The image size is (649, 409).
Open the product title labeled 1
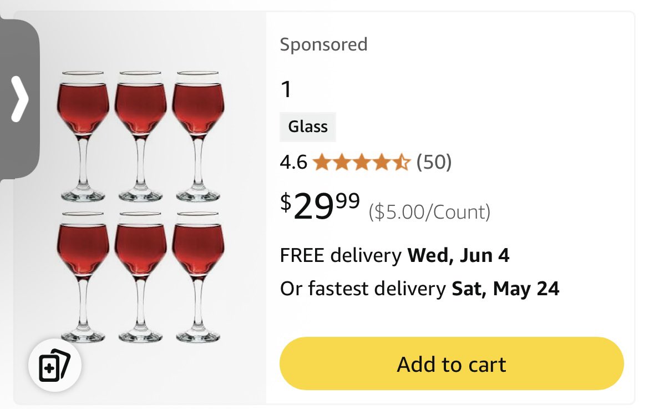286,89
